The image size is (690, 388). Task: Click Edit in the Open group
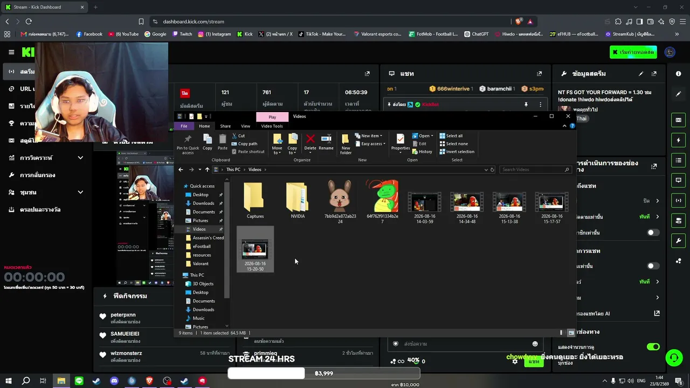(419, 144)
